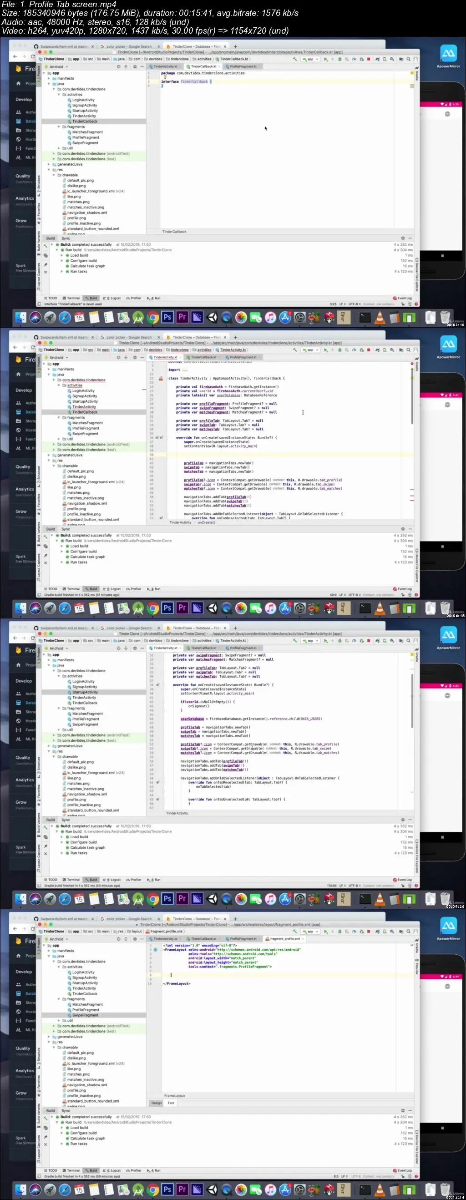Open Terminal tool window button in 00:03:10 frame
The image size is (466, 1200).
(71, 298)
